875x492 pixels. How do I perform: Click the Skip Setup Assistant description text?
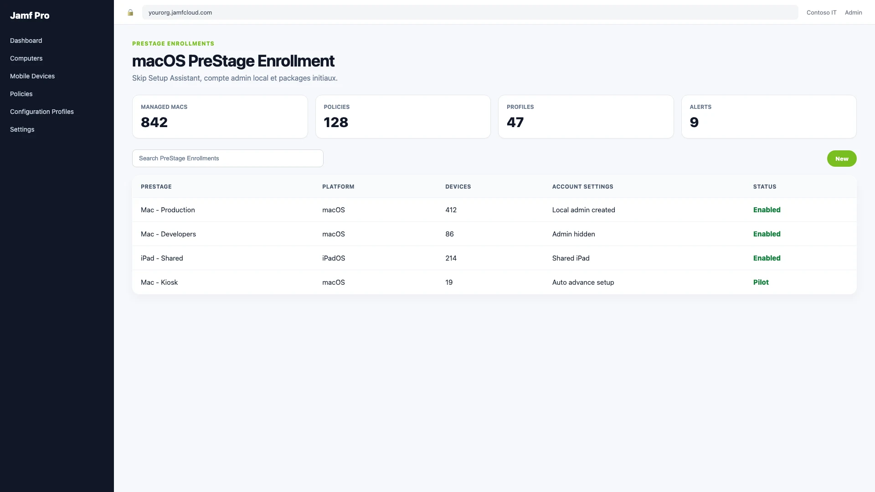(x=235, y=78)
